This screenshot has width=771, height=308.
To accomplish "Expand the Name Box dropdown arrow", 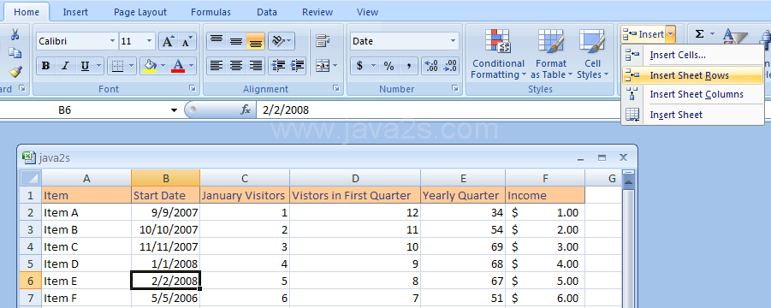I will point(174,110).
